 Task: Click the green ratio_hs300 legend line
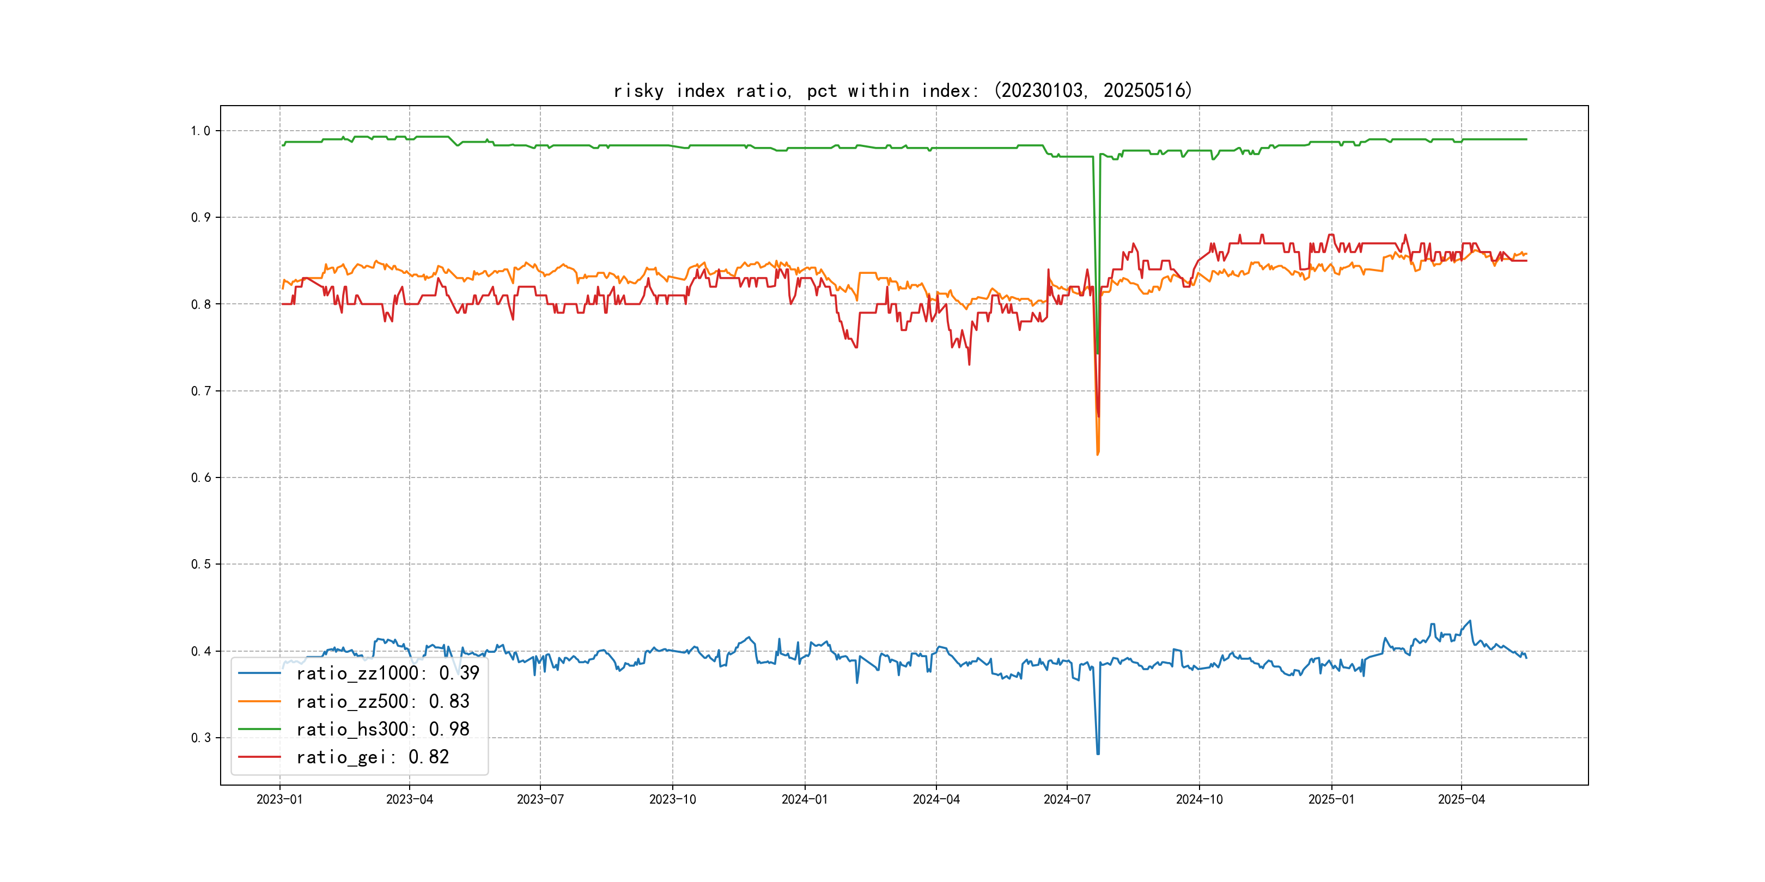pyautogui.click(x=259, y=730)
